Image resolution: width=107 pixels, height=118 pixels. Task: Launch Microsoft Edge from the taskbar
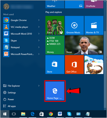click(x=33, y=114)
